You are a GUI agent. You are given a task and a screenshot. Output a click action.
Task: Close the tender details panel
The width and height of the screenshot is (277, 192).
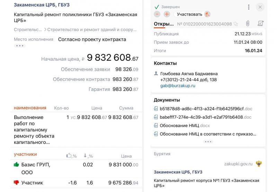coord(260,7)
